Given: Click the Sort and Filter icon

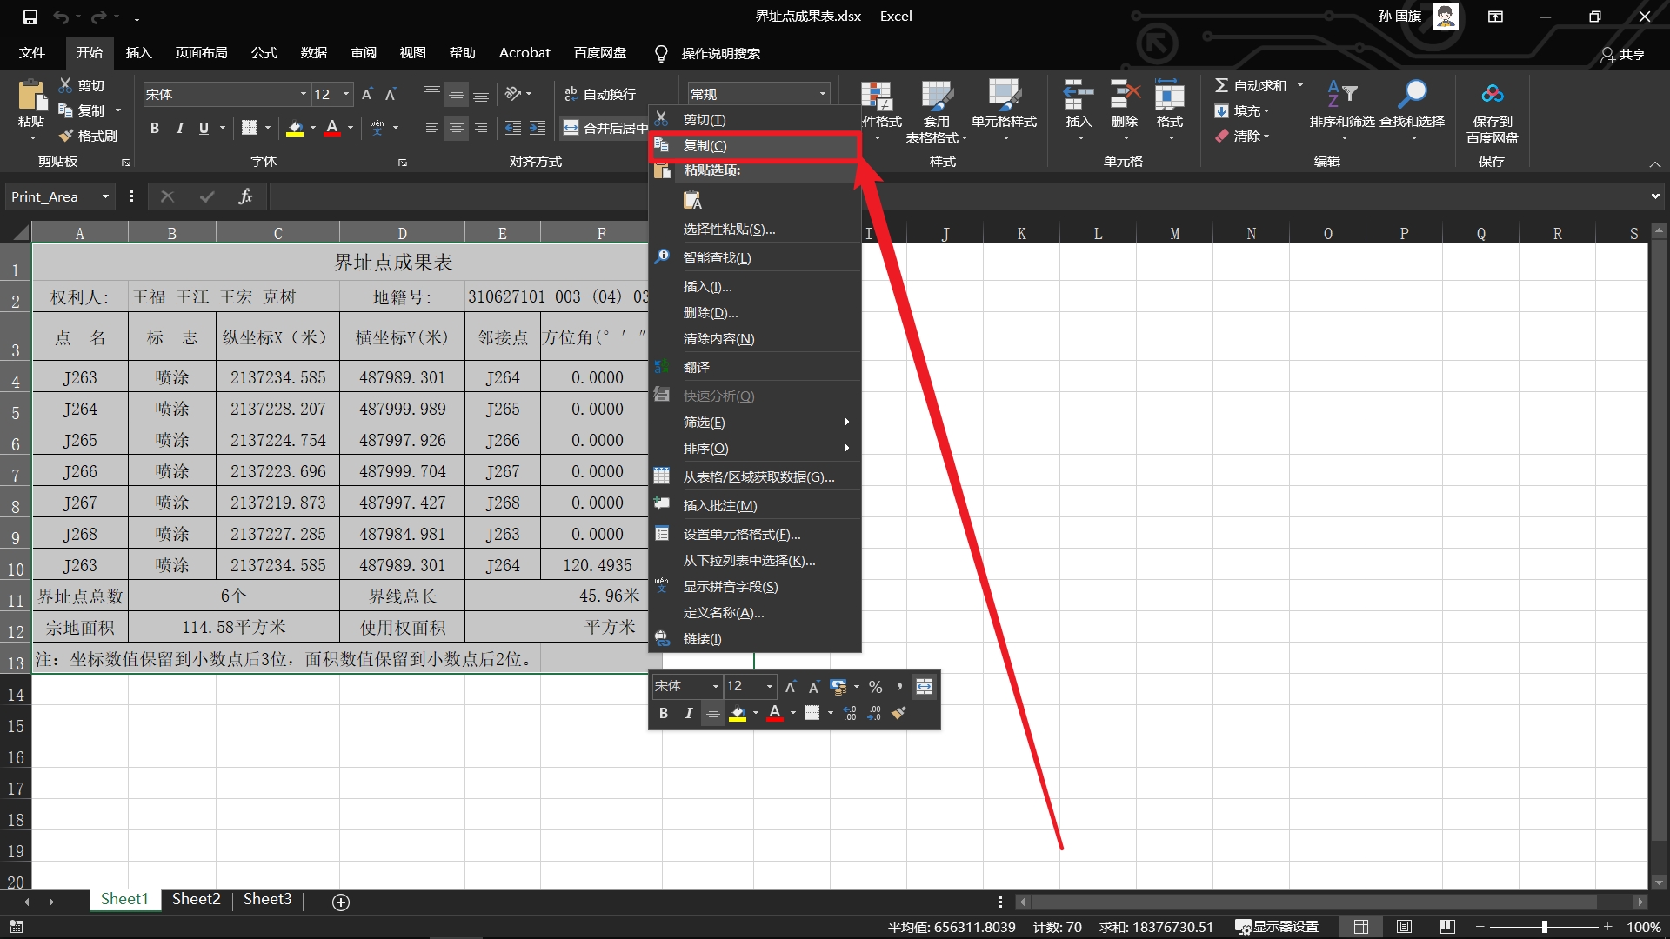Looking at the screenshot, I should click(1341, 94).
